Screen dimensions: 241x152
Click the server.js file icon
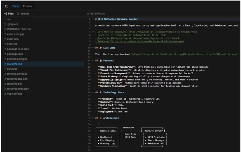[5, 69]
